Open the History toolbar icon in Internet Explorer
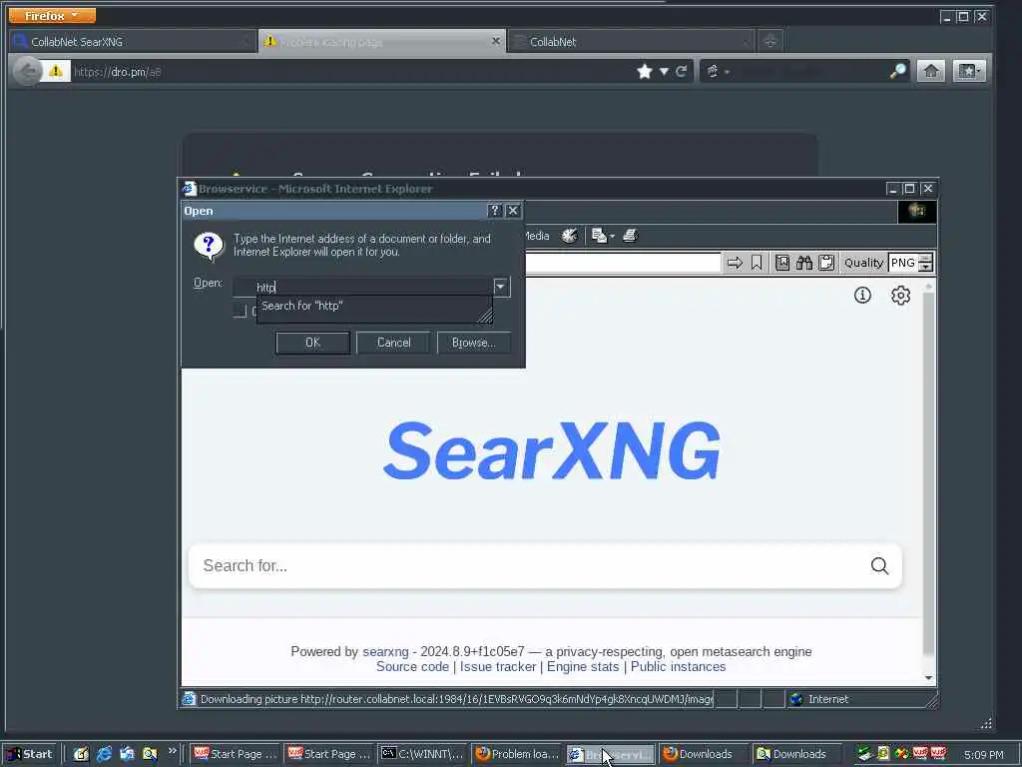Screen dimensions: 1022x767 point(570,236)
